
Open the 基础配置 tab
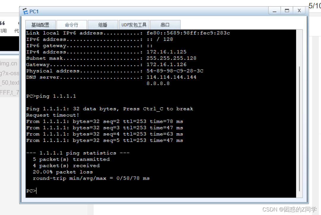[40, 25]
